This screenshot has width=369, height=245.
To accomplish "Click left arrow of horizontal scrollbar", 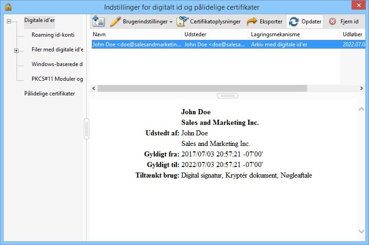I will tap(94, 88).
